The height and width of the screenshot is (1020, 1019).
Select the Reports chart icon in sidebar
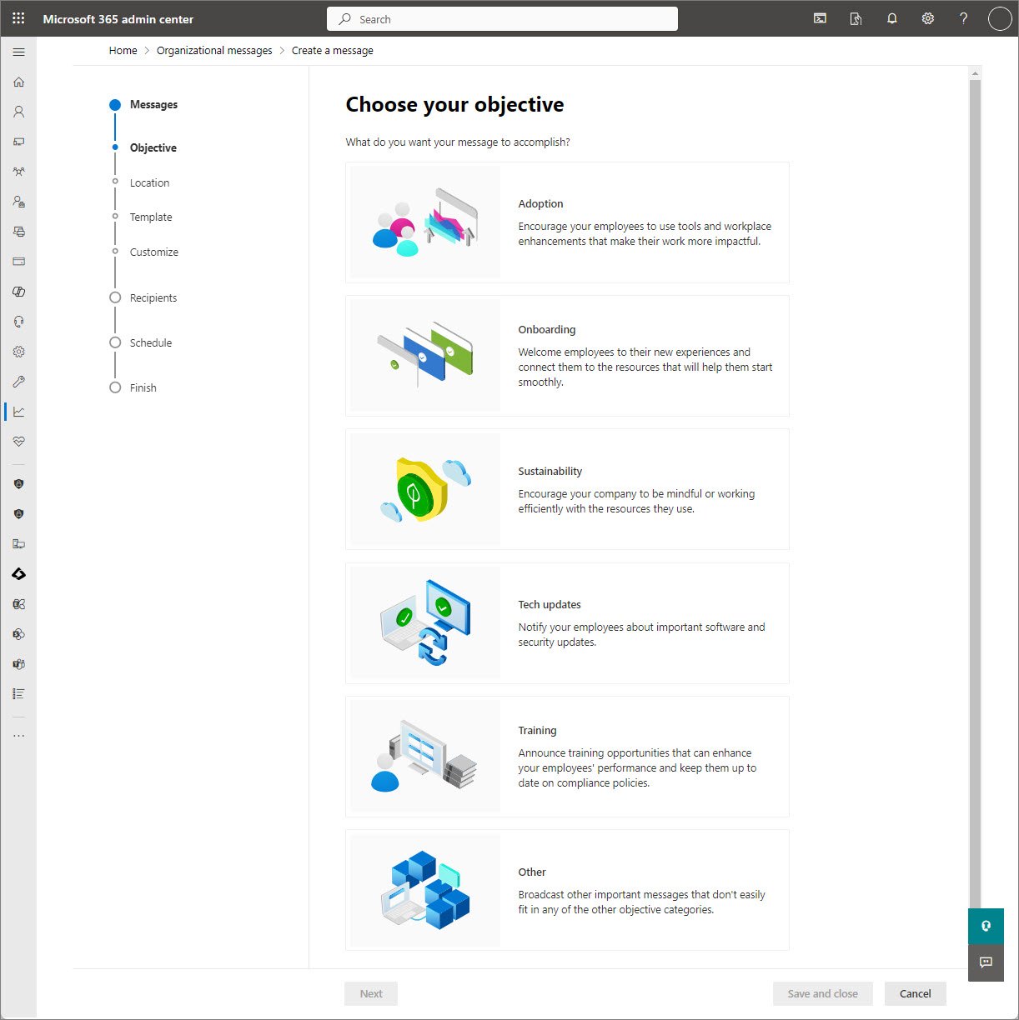click(18, 411)
